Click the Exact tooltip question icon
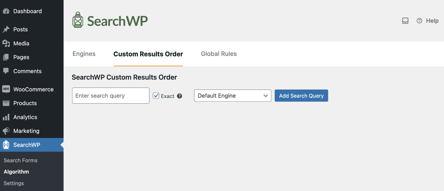This screenshot has width=444, height=191. [x=180, y=96]
